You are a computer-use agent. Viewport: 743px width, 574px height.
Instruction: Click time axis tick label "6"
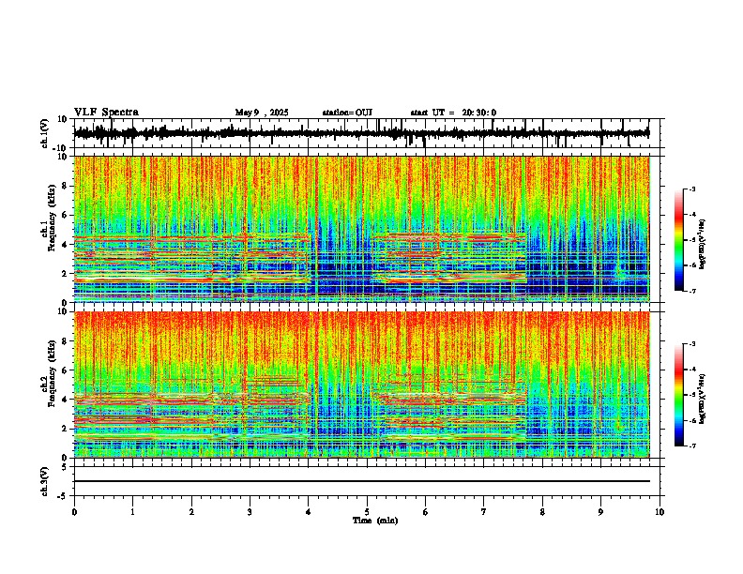426,512
